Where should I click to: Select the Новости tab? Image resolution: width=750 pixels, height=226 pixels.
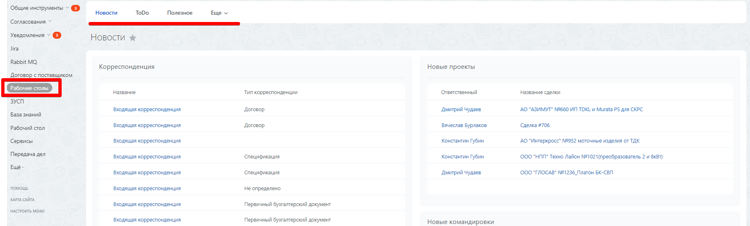106,13
